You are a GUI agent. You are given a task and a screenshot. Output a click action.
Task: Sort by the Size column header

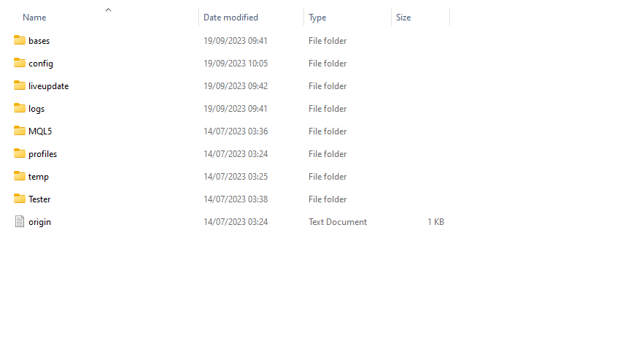coord(403,18)
